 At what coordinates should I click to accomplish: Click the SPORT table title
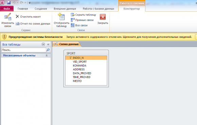pos(71,53)
